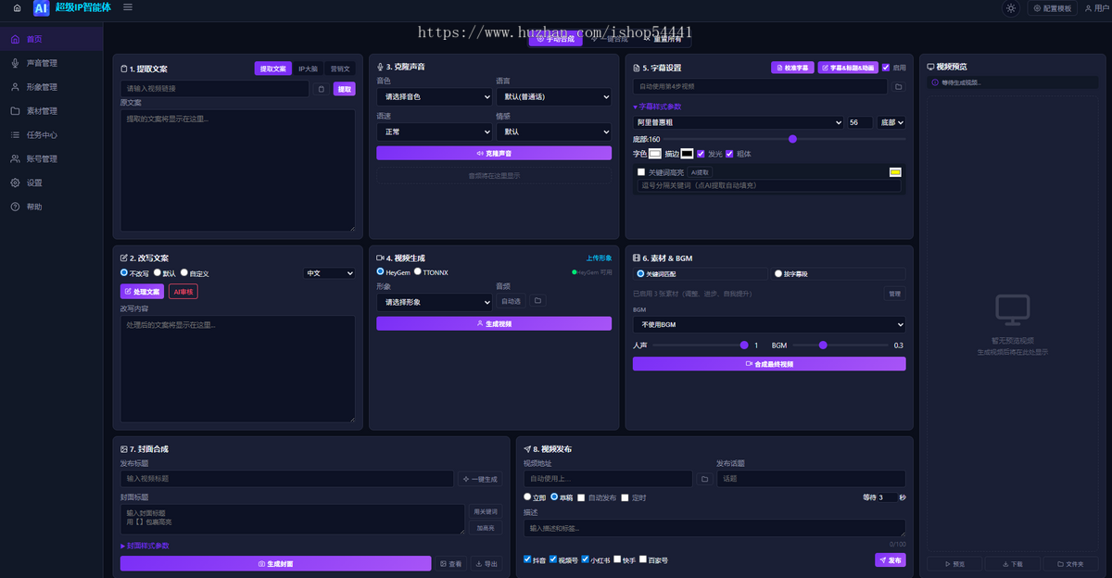This screenshot has height=578, width=1112.
Task: Switch to the 营销文 tab
Action: 340,69
